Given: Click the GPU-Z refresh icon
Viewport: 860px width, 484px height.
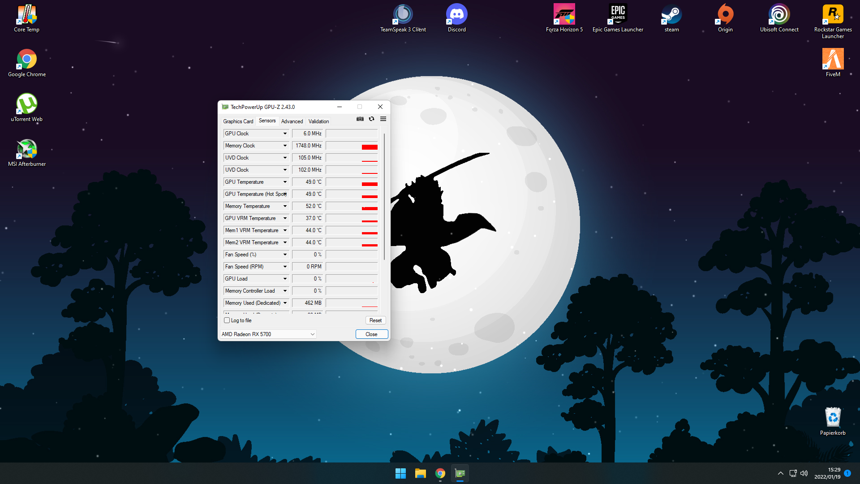Looking at the screenshot, I should [x=371, y=119].
